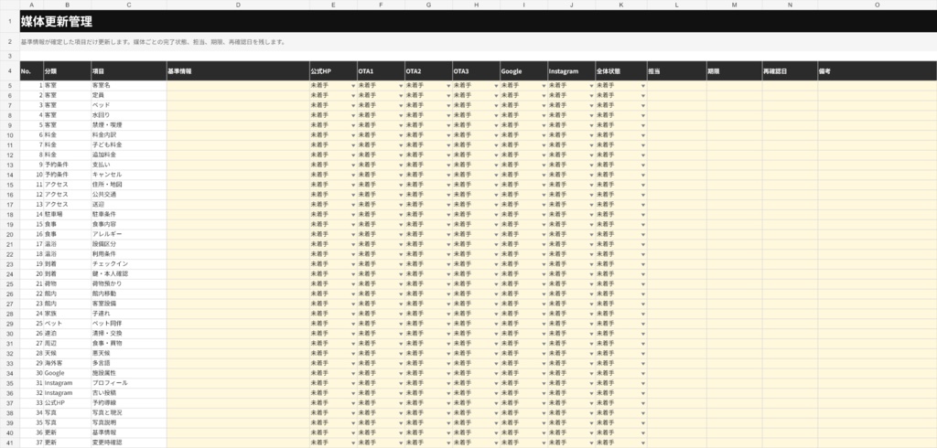Click the 再確認日 input cell for 食事内容 row

point(790,225)
